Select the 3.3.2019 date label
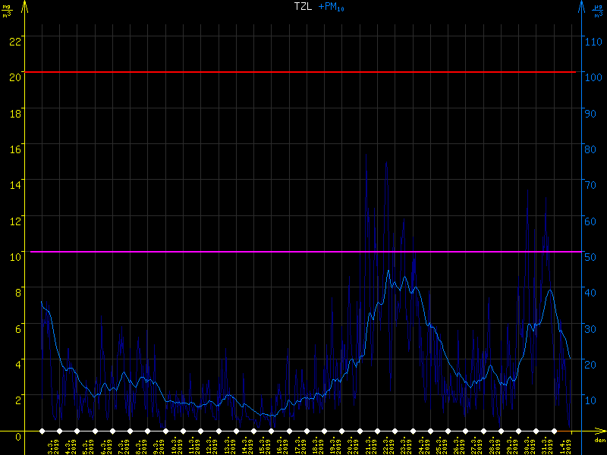This screenshot has width=607, height=455. point(53,445)
